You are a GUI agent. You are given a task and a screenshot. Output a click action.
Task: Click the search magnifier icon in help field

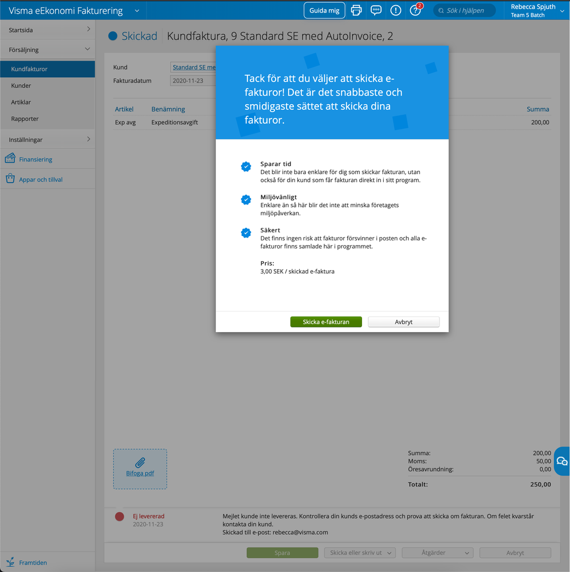[441, 10]
